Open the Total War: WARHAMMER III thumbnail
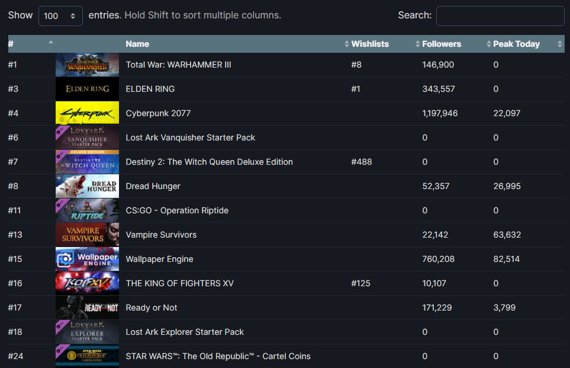 click(x=87, y=65)
